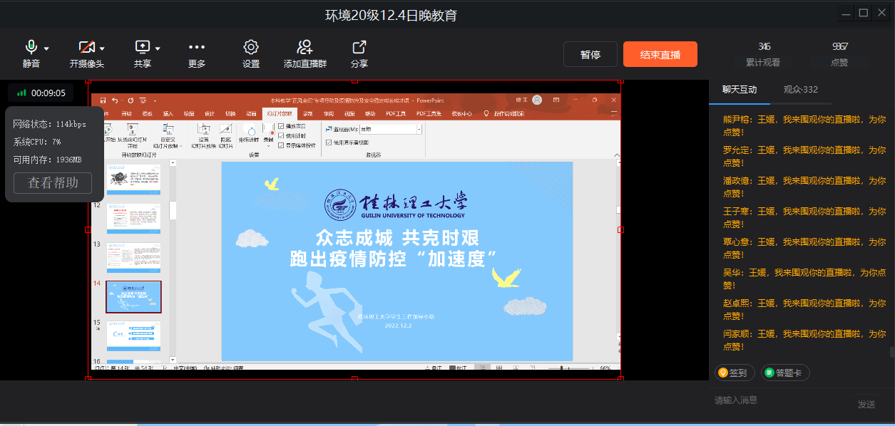Click the orange 结束直播 button
Viewport: 895px width, 426px height.
click(x=660, y=55)
